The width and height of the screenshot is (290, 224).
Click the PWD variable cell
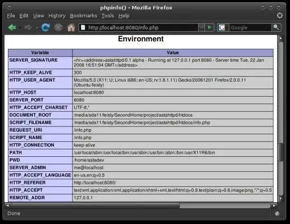40,160
